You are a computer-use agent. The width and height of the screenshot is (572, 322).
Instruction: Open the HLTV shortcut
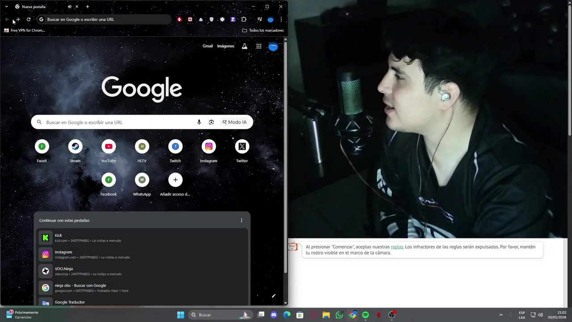pos(142,151)
